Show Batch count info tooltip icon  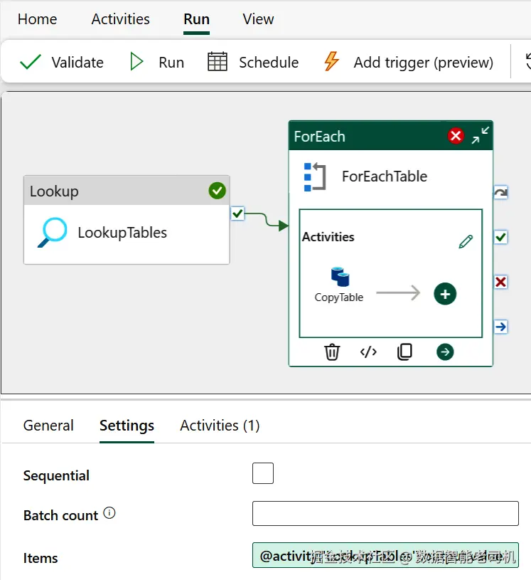[109, 513]
